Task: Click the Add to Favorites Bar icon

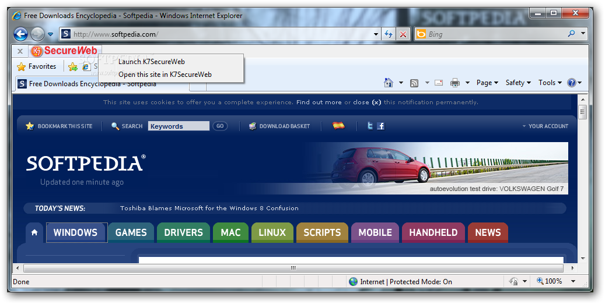Action: [73, 66]
